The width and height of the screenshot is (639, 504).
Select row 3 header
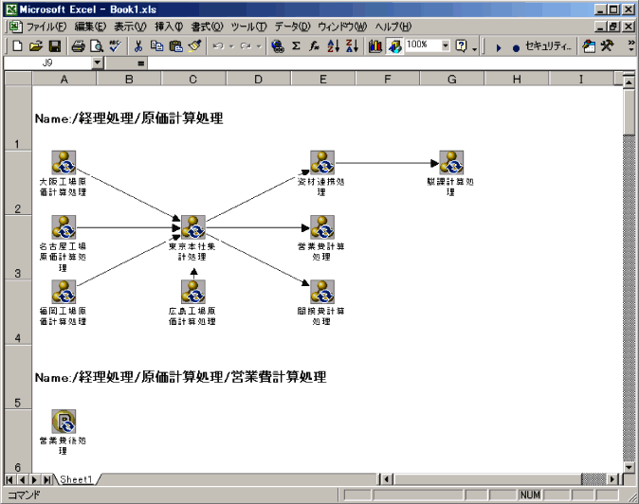pyautogui.click(x=17, y=248)
